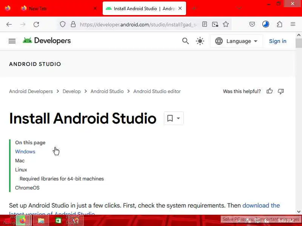Image resolution: width=302 pixels, height=226 pixels.
Task: Close the Install Android Studio tab
Action: [180, 8]
